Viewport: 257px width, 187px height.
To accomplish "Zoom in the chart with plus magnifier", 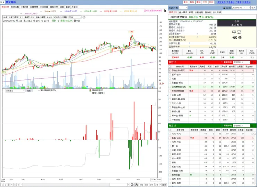I will point(136,185).
